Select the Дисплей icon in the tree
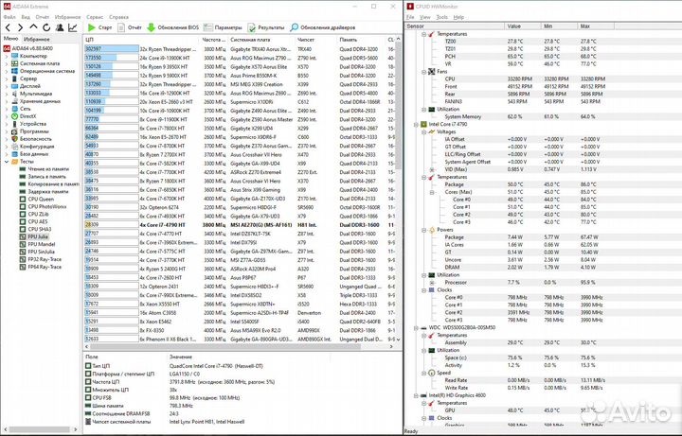The width and height of the screenshot is (682, 436). 15,86
